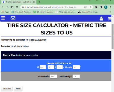Click the LT width field showing 450
114x92 pixels.
point(43,67)
